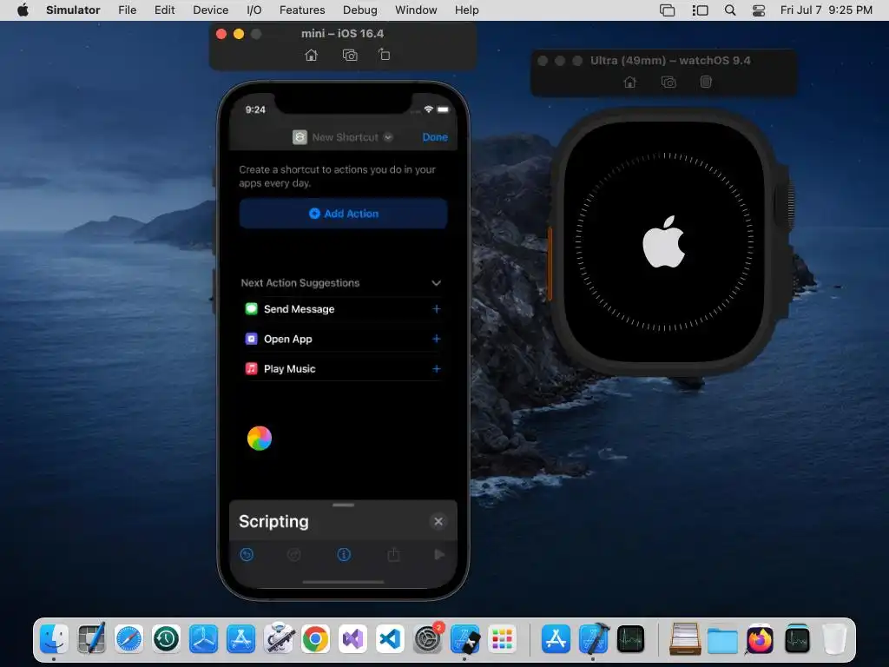Image resolution: width=889 pixels, height=667 pixels.
Task: Open Control Center from the menu bar
Action: click(759, 10)
